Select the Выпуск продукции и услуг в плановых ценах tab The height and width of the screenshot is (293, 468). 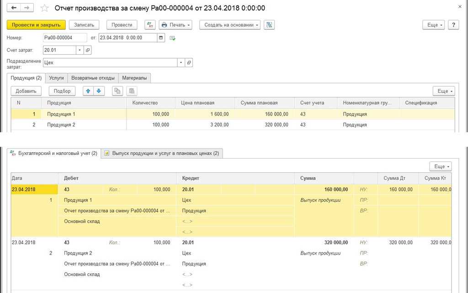tap(162, 154)
